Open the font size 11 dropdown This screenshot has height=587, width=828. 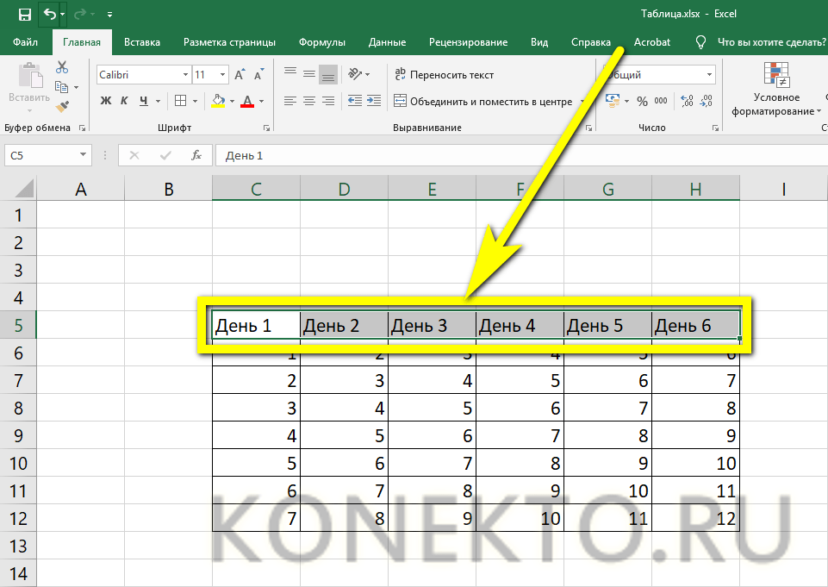pyautogui.click(x=223, y=75)
